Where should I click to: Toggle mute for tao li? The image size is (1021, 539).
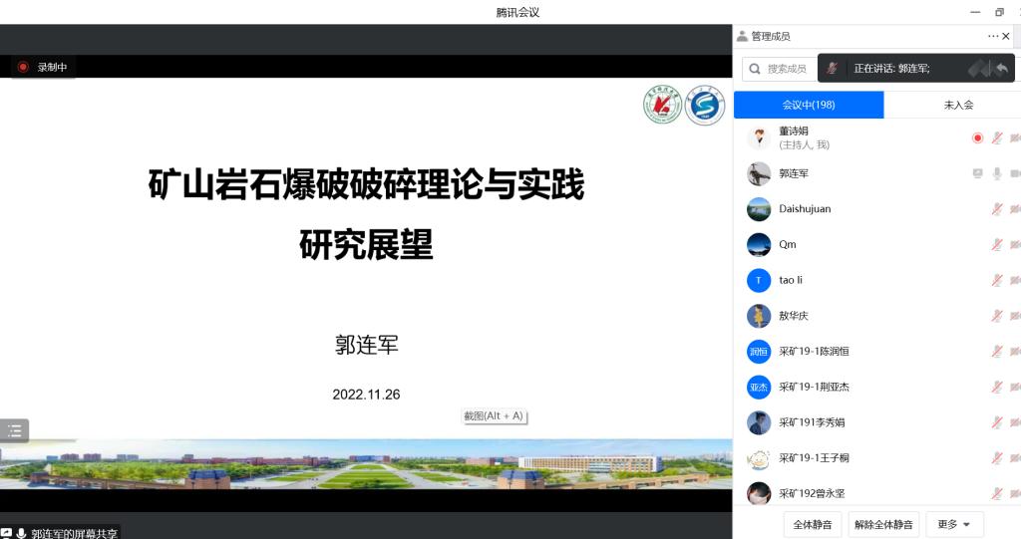(x=996, y=281)
